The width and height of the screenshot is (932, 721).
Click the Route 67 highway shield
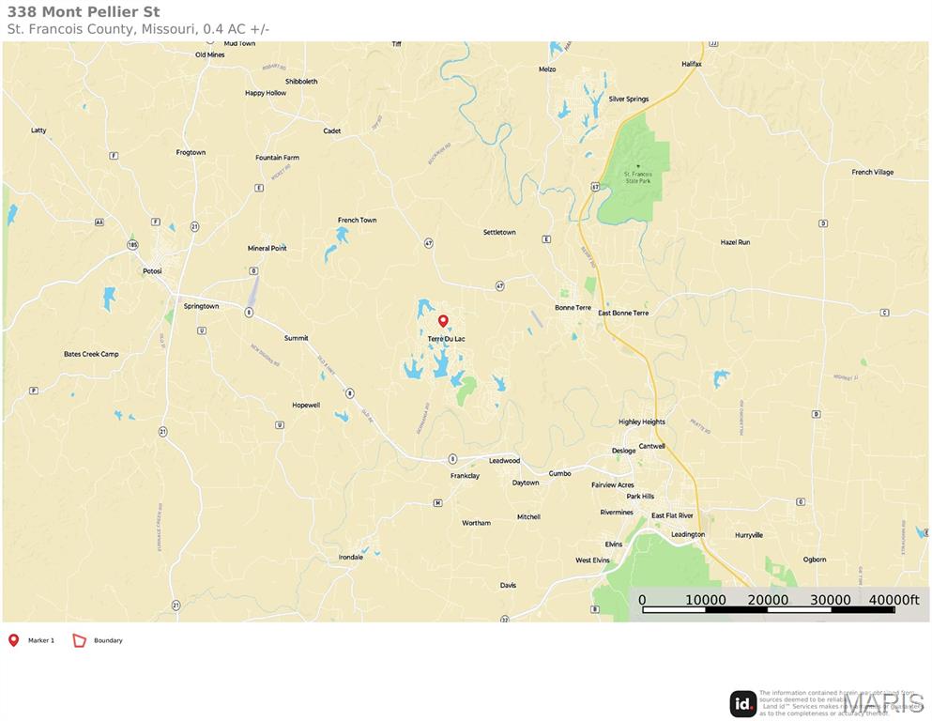tap(595, 187)
